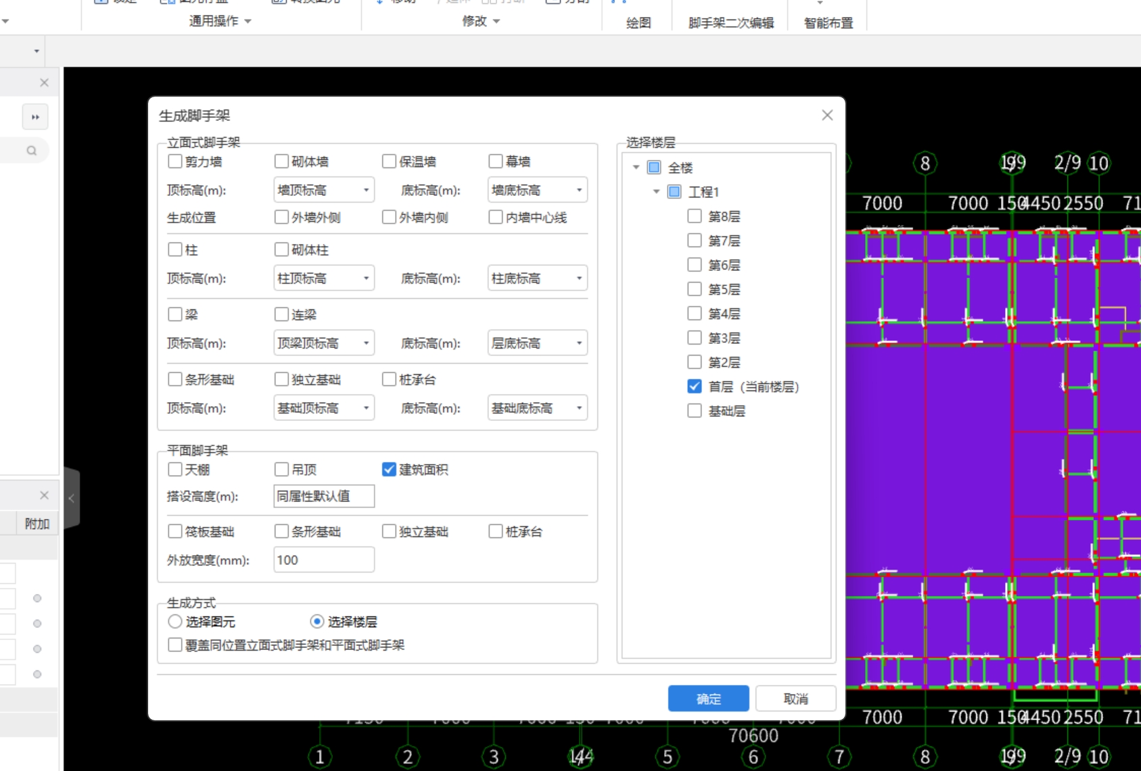Select the 选择图元 radio option

click(175, 621)
